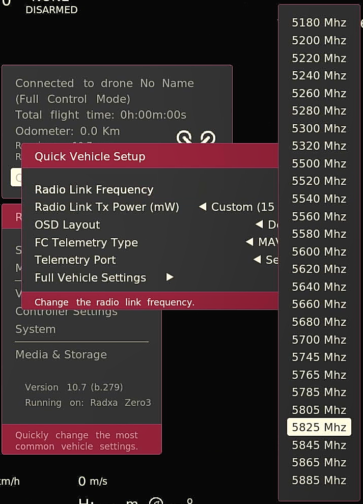Viewport: 363px width, 504px height.
Task: Open the Media & Storage section
Action: (61, 354)
